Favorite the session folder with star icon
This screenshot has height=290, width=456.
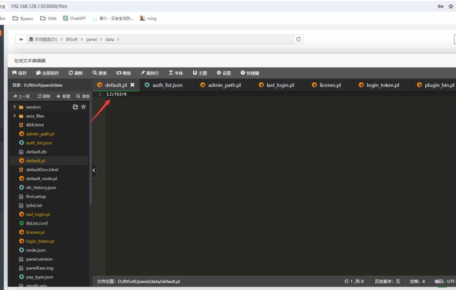pyautogui.click(x=83, y=107)
